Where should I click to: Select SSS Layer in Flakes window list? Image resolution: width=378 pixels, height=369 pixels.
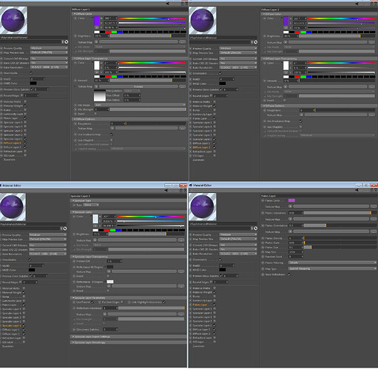click(x=198, y=342)
